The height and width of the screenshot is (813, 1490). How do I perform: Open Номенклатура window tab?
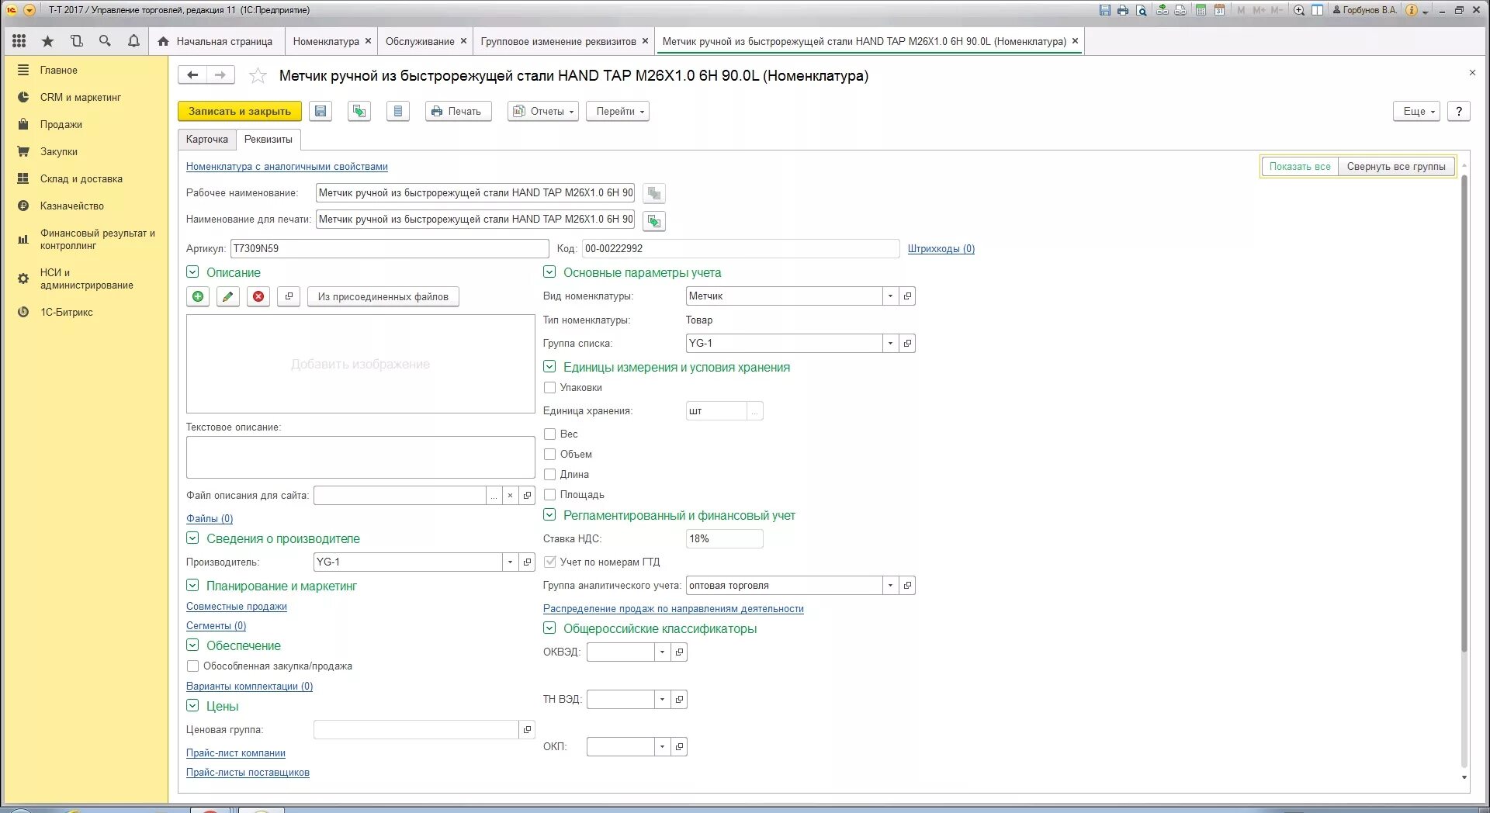[326, 41]
